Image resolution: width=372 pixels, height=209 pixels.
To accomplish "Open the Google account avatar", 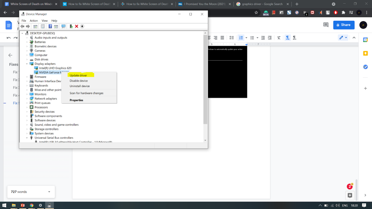I will pyautogui.click(x=363, y=25).
